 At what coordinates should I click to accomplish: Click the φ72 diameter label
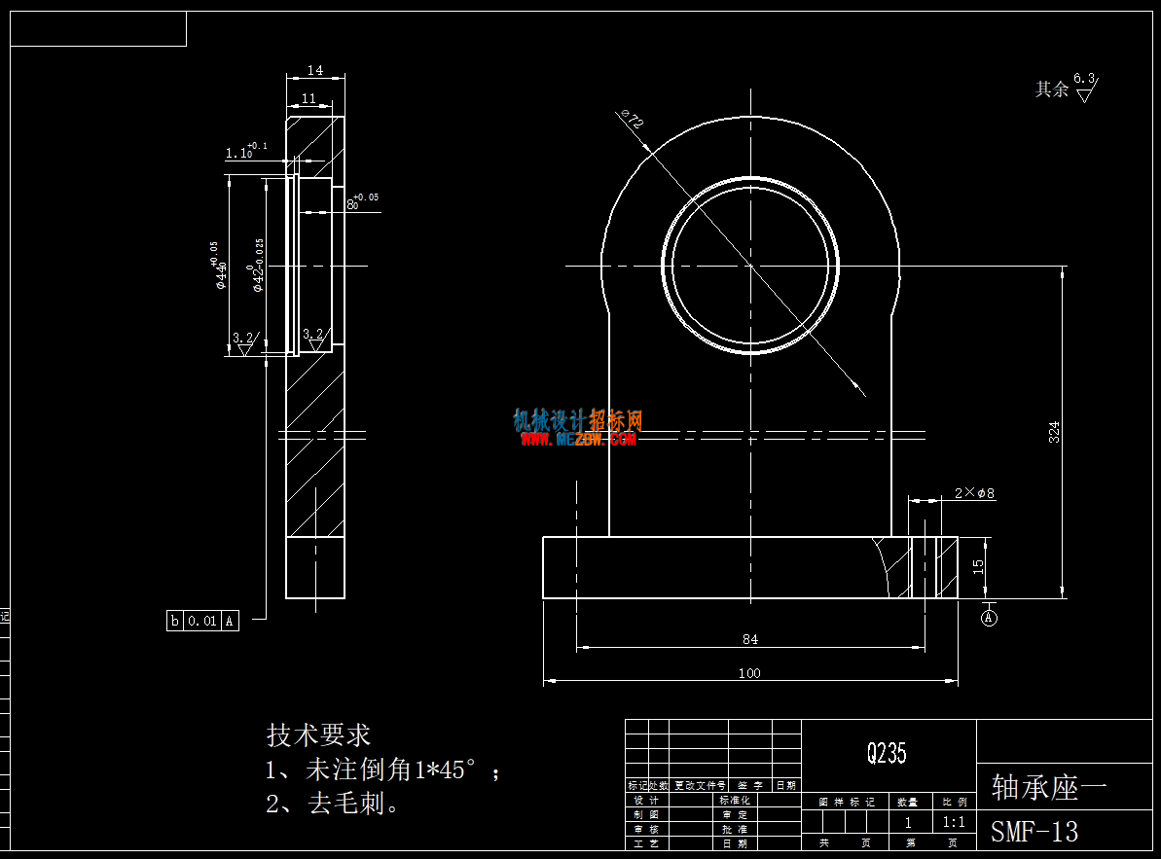pyautogui.click(x=633, y=119)
